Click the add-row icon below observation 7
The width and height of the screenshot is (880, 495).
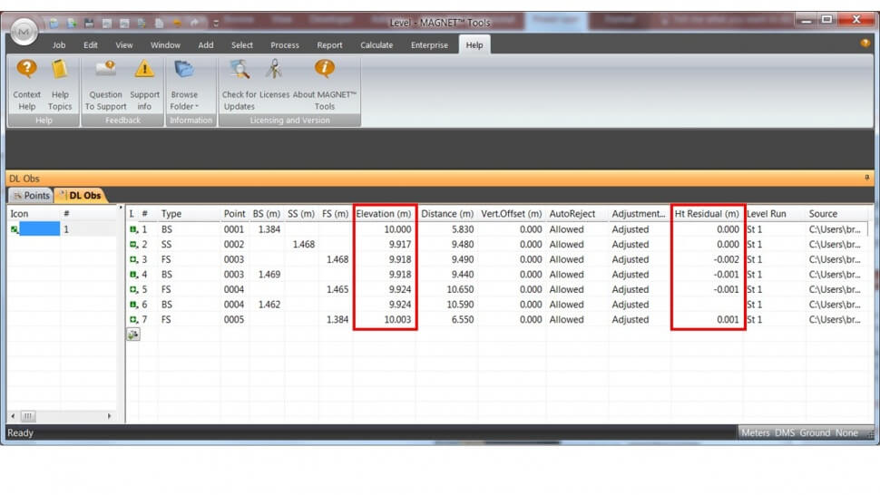[x=133, y=335]
